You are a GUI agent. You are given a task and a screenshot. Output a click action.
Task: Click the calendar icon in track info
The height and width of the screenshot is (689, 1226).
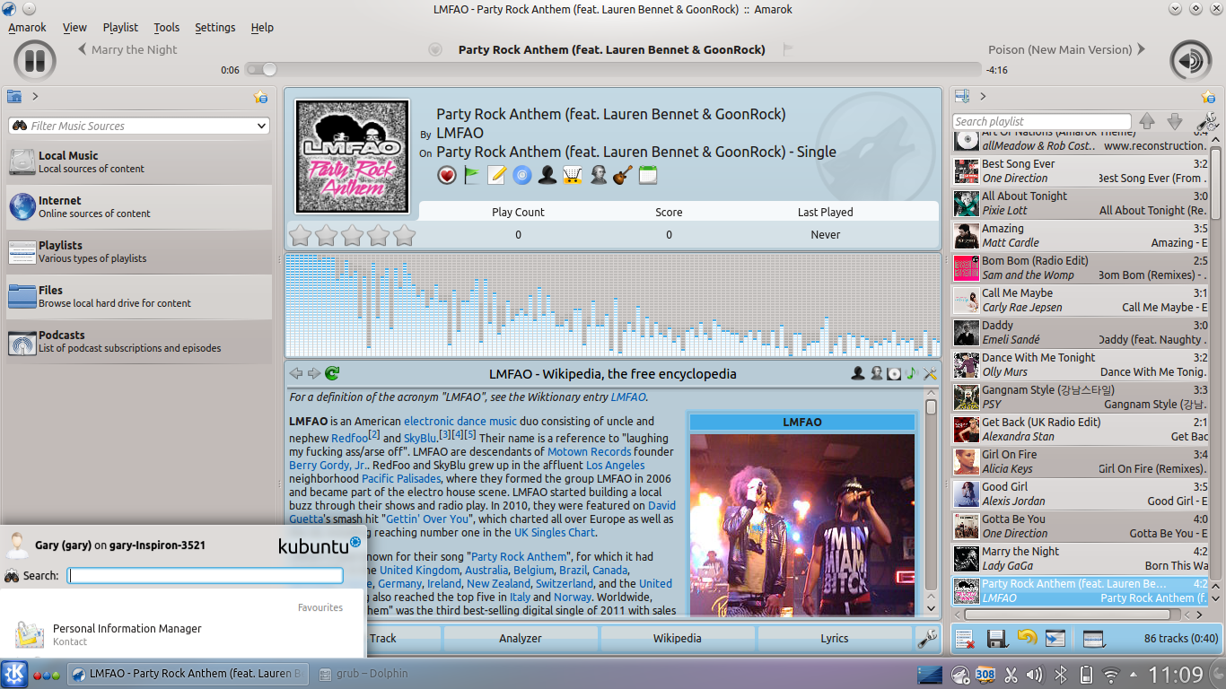(x=648, y=176)
